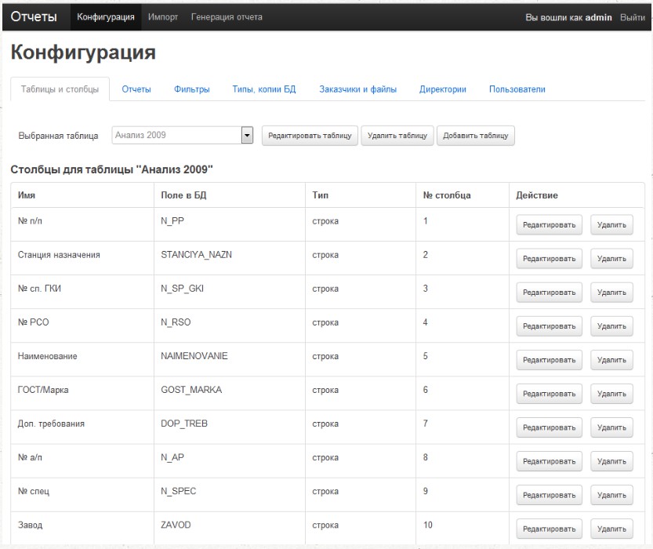Edit the Станция назначения row
This screenshot has height=549, width=653.
[x=549, y=259]
